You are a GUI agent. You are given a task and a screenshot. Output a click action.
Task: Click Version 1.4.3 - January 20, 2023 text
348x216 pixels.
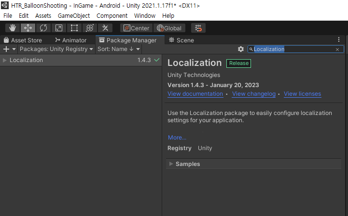pyautogui.click(x=213, y=85)
